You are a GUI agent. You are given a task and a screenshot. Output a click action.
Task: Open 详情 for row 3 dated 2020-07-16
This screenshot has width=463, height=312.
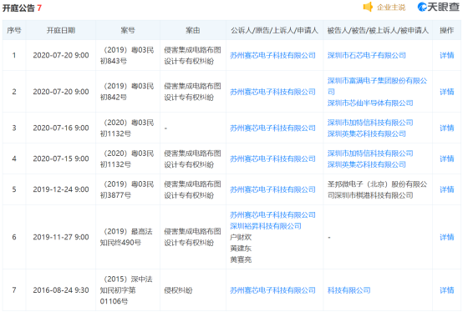(446, 128)
